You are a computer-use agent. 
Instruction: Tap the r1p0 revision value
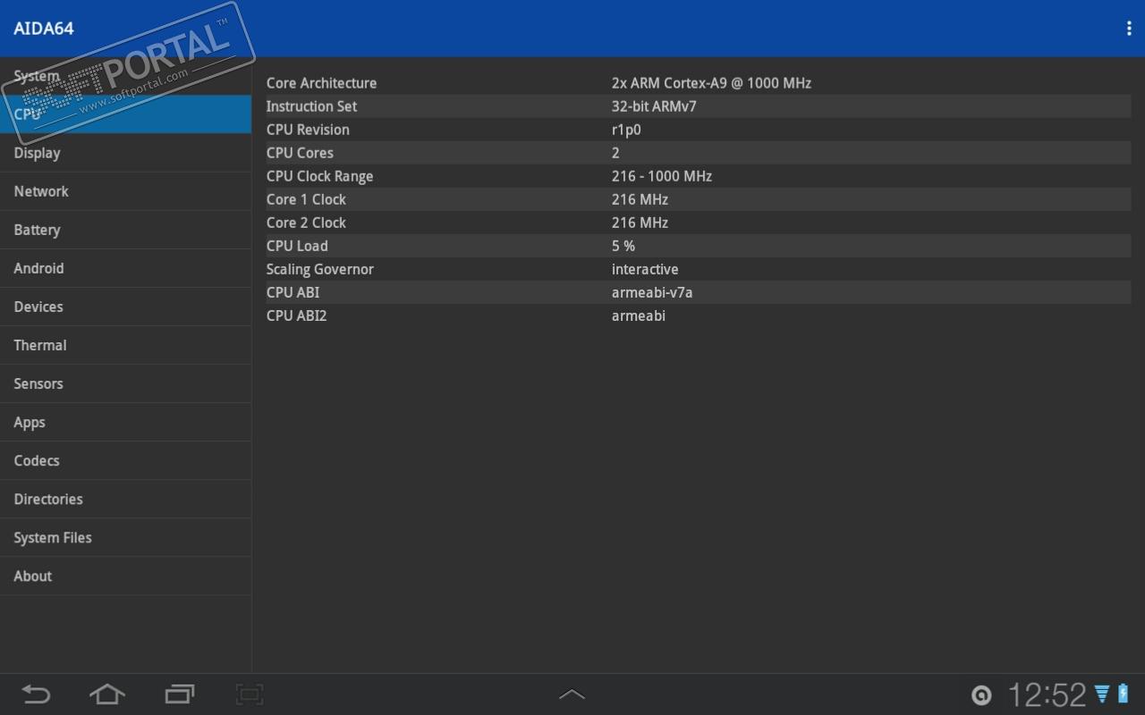[x=626, y=130]
